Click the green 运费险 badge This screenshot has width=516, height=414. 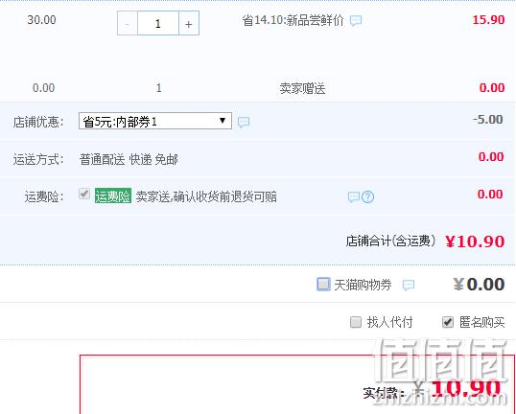(x=113, y=196)
